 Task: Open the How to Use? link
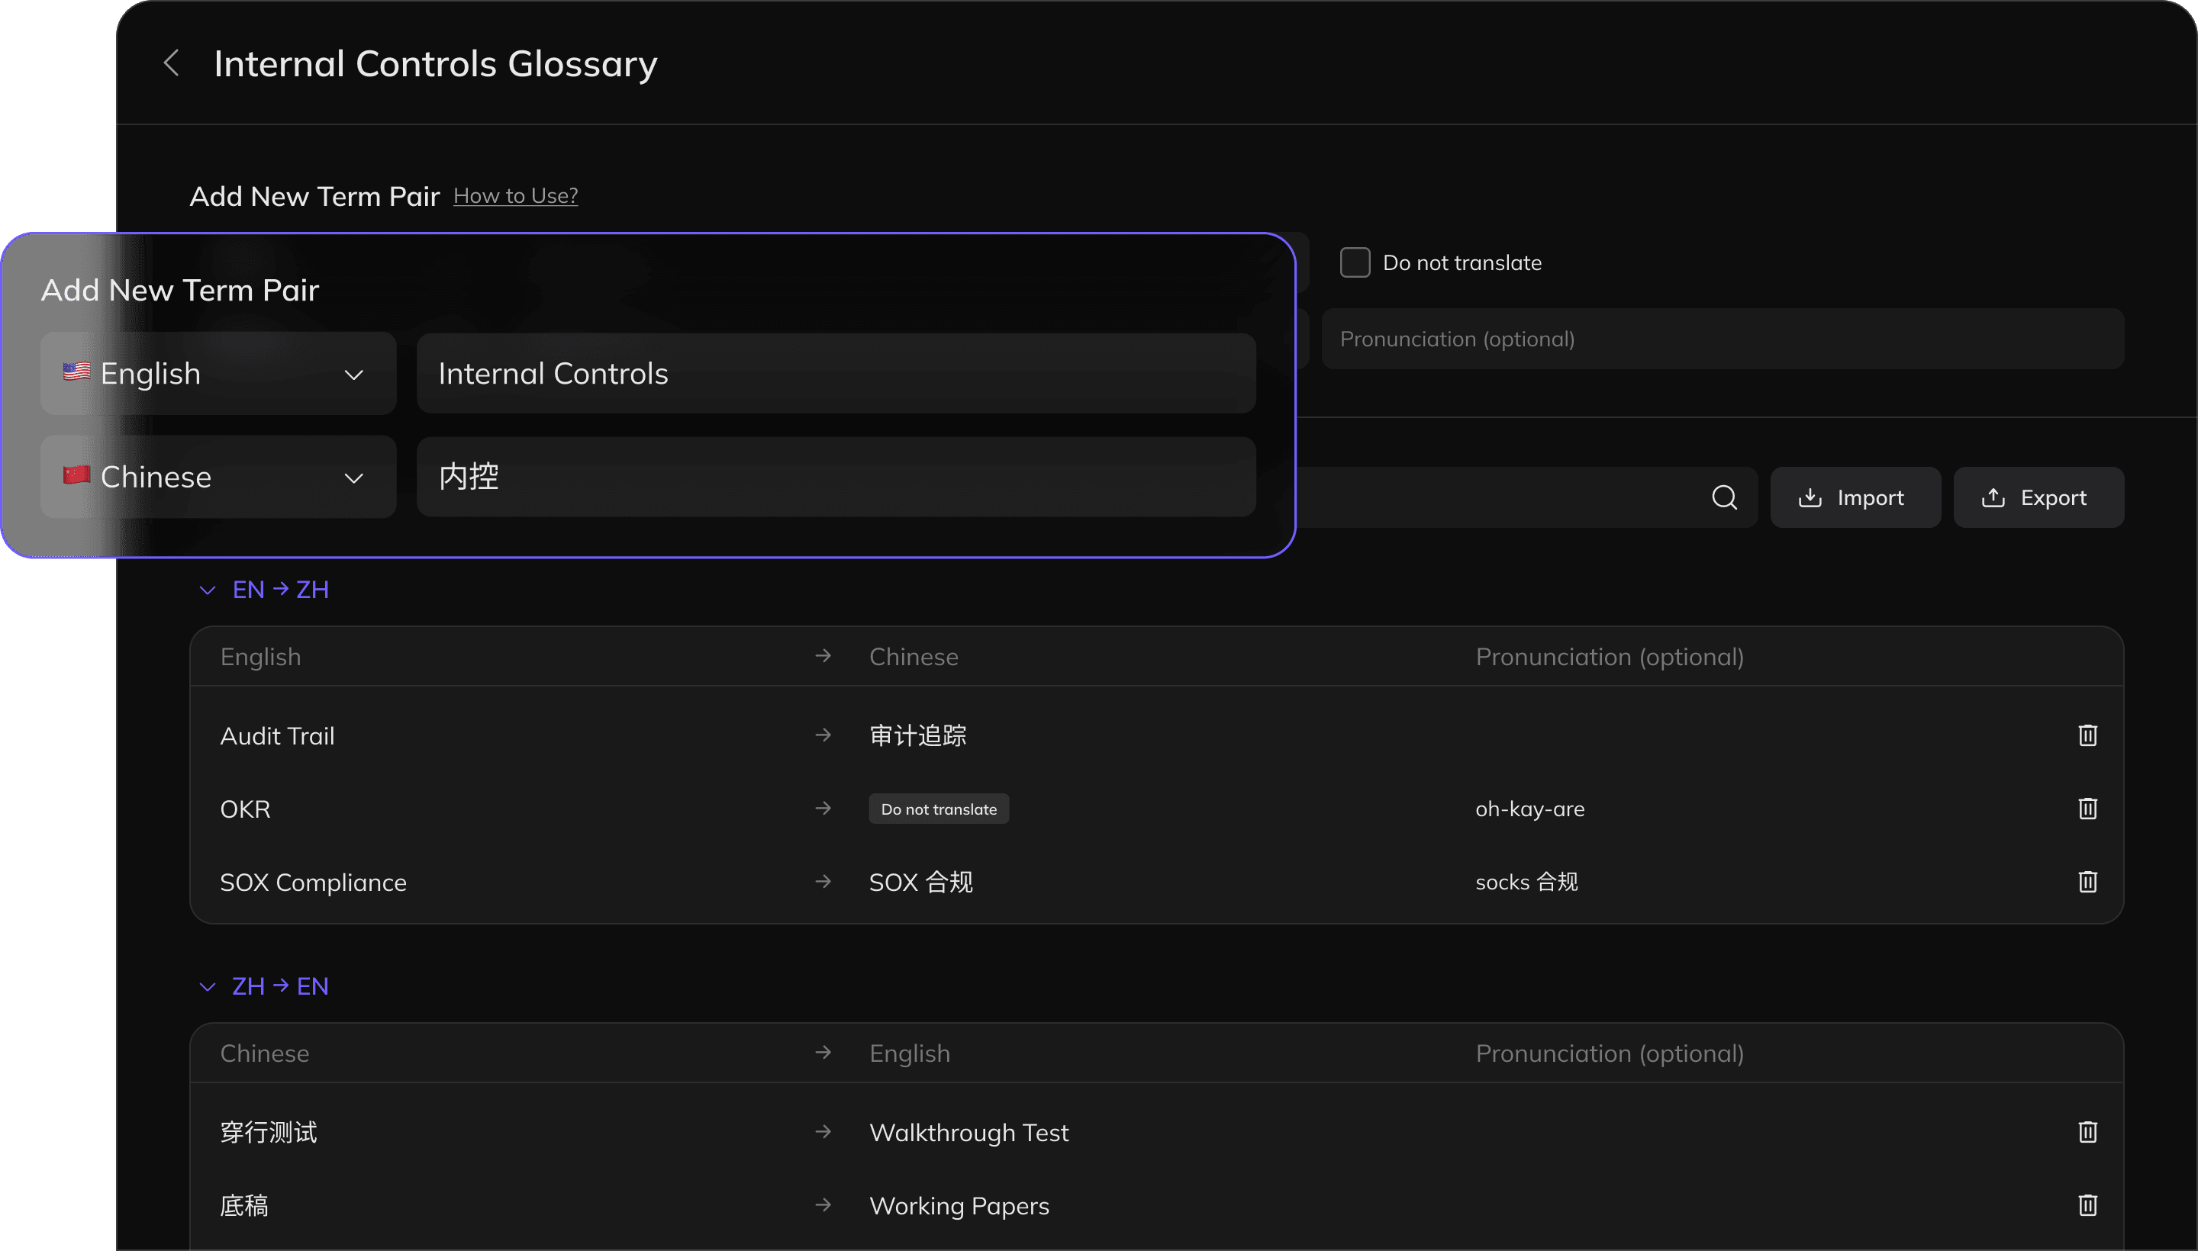click(x=516, y=196)
